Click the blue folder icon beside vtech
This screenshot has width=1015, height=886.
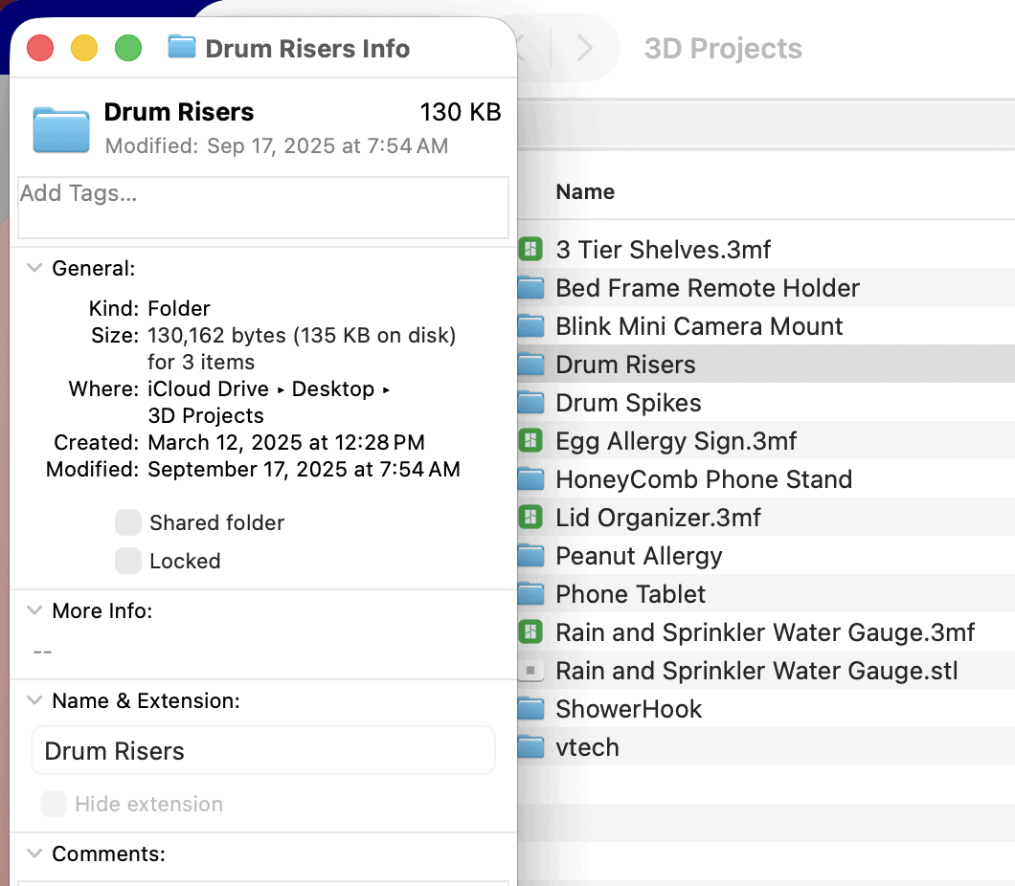click(x=530, y=747)
